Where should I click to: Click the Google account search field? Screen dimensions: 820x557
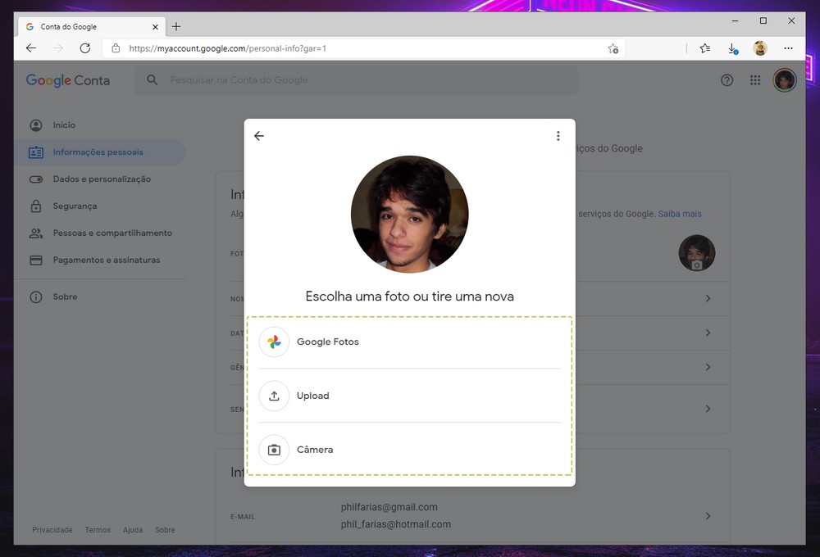(361, 80)
